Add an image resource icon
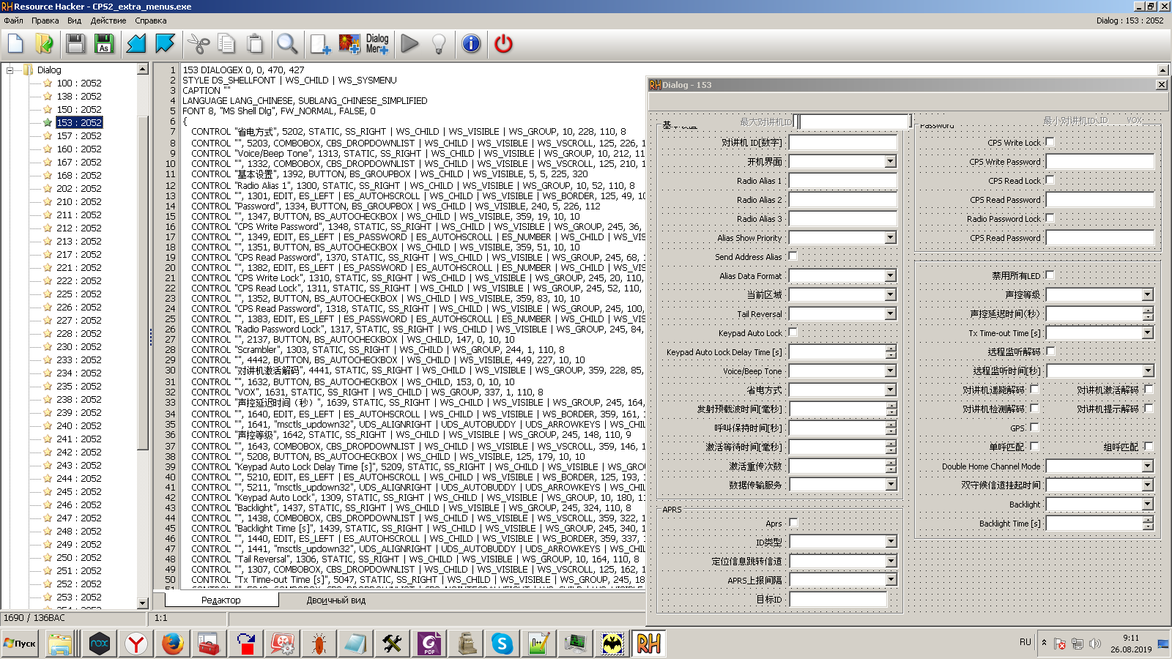 point(349,44)
